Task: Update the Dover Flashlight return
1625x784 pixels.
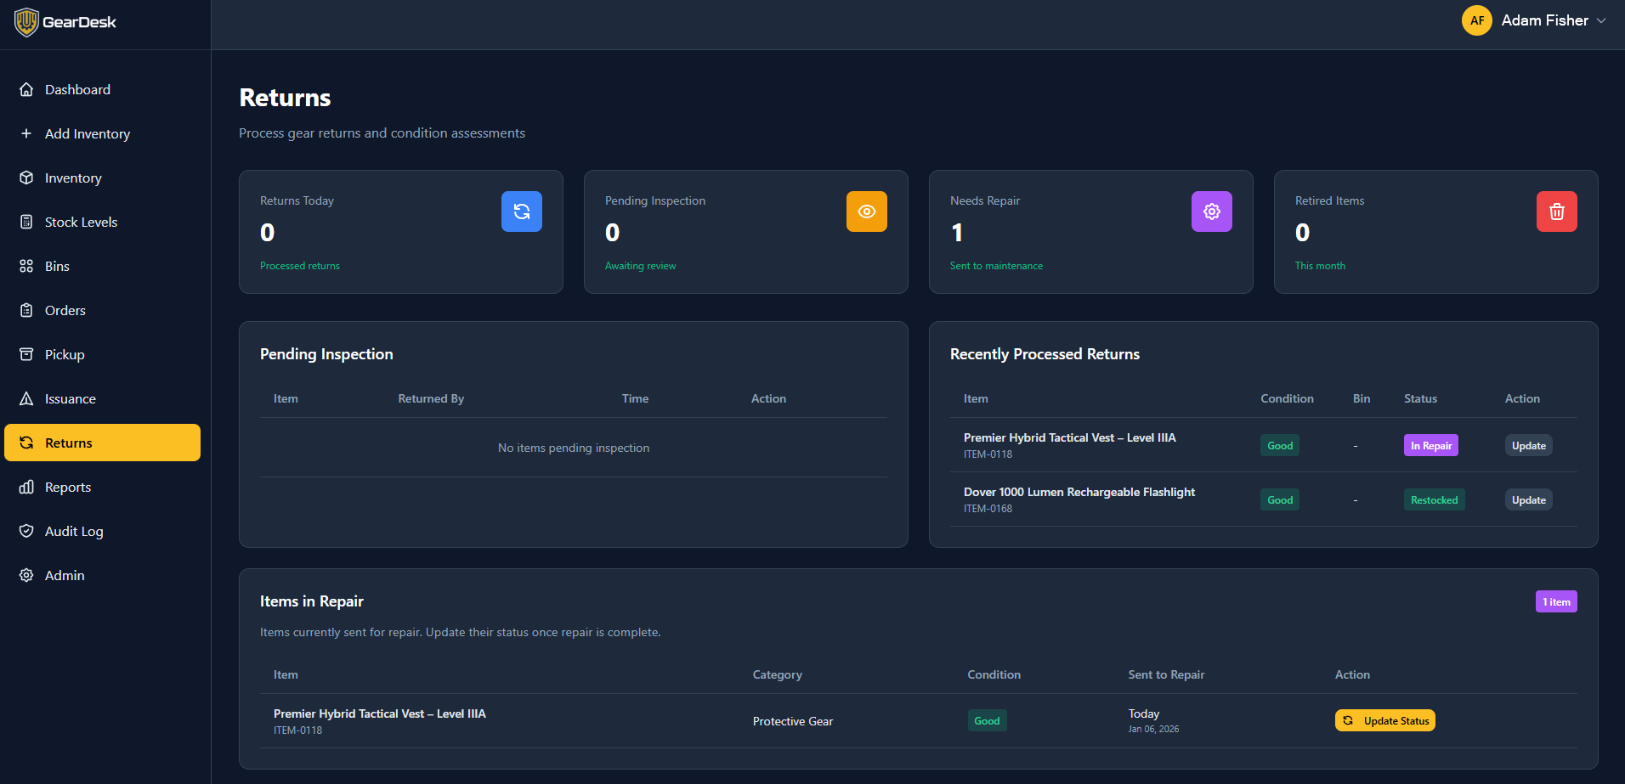Action: click(1528, 500)
